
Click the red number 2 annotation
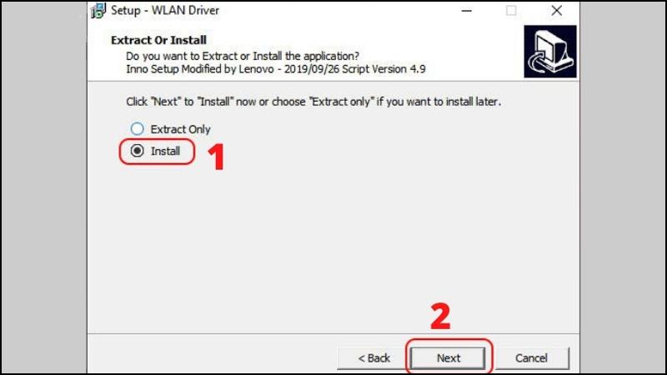tap(440, 317)
